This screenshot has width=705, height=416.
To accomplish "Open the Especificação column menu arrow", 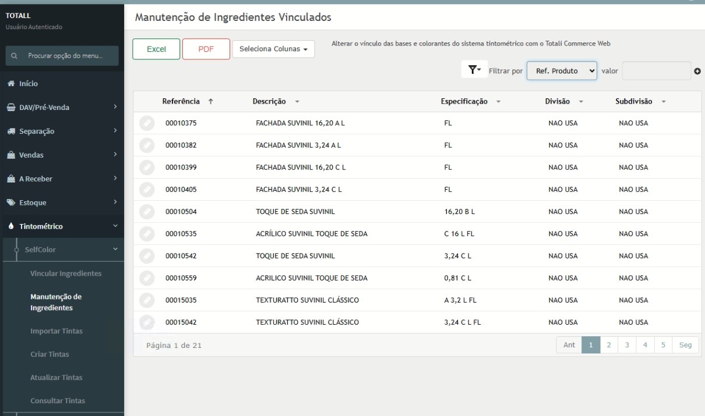I will [498, 102].
